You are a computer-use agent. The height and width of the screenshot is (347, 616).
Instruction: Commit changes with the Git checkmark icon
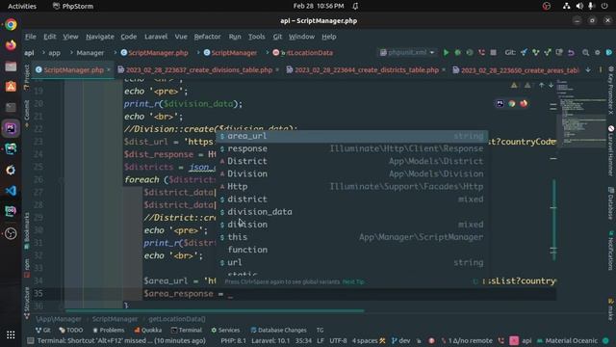click(x=535, y=52)
